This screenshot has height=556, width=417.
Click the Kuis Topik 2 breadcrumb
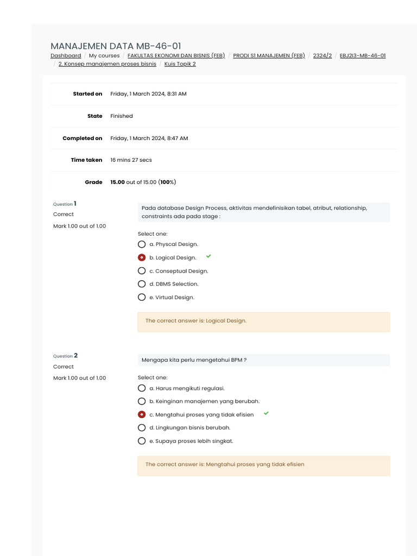click(x=180, y=64)
